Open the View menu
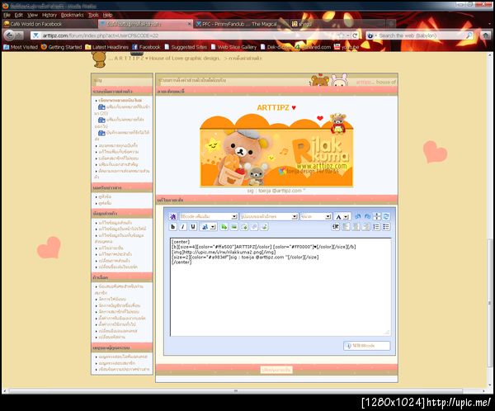495x411 pixels. pyautogui.click(x=32, y=15)
